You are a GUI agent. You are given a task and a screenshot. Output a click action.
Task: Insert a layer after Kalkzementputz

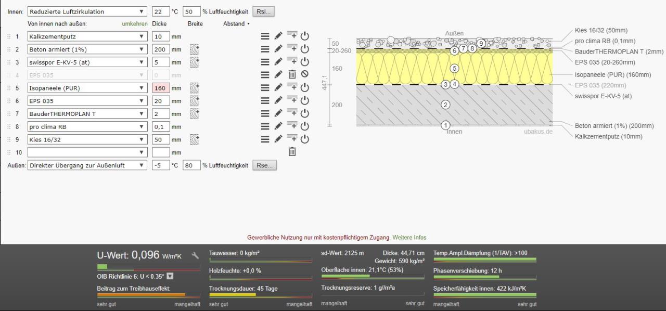[292, 36]
